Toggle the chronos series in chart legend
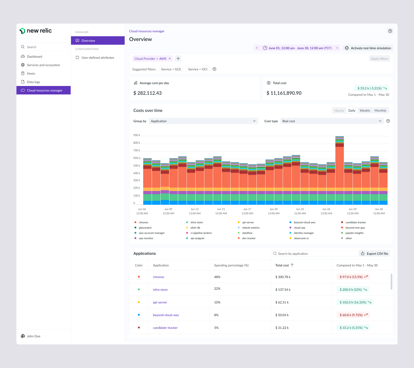Viewport: 414px width, 368px height. (141, 222)
